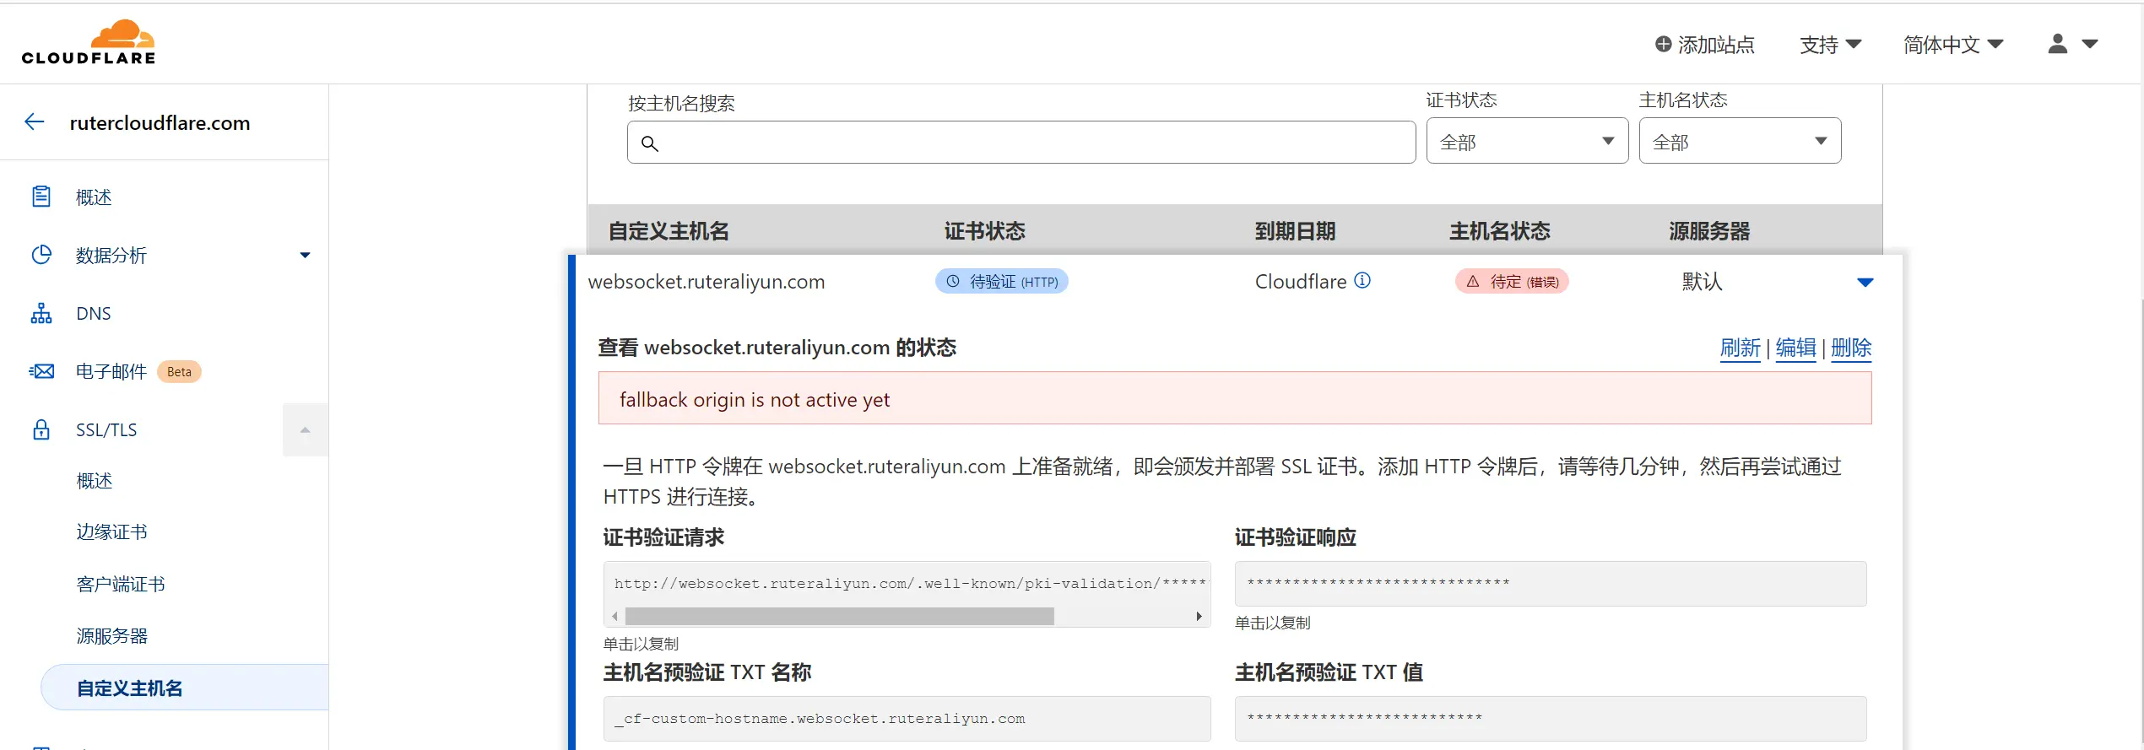Click the DNS network icon
Viewport: 2144px width, 750px height.
tap(41, 313)
